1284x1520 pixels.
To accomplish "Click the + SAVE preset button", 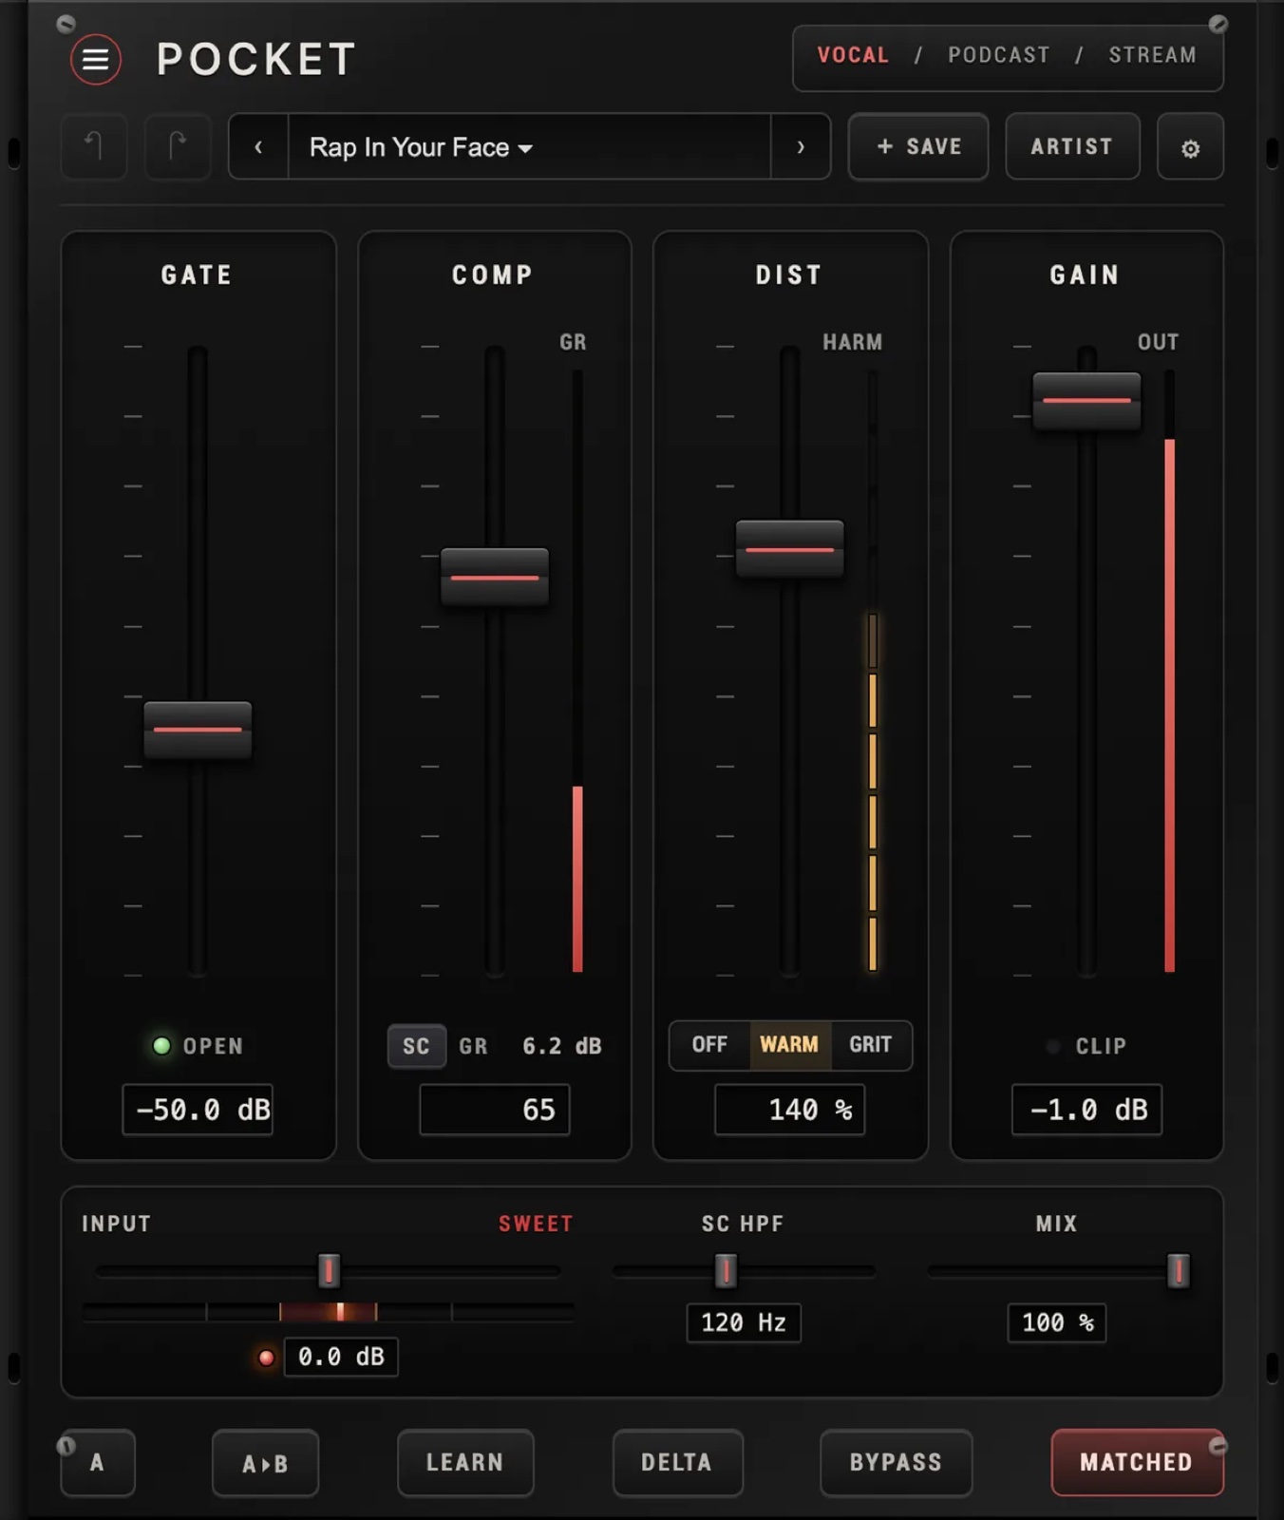I will click(918, 146).
